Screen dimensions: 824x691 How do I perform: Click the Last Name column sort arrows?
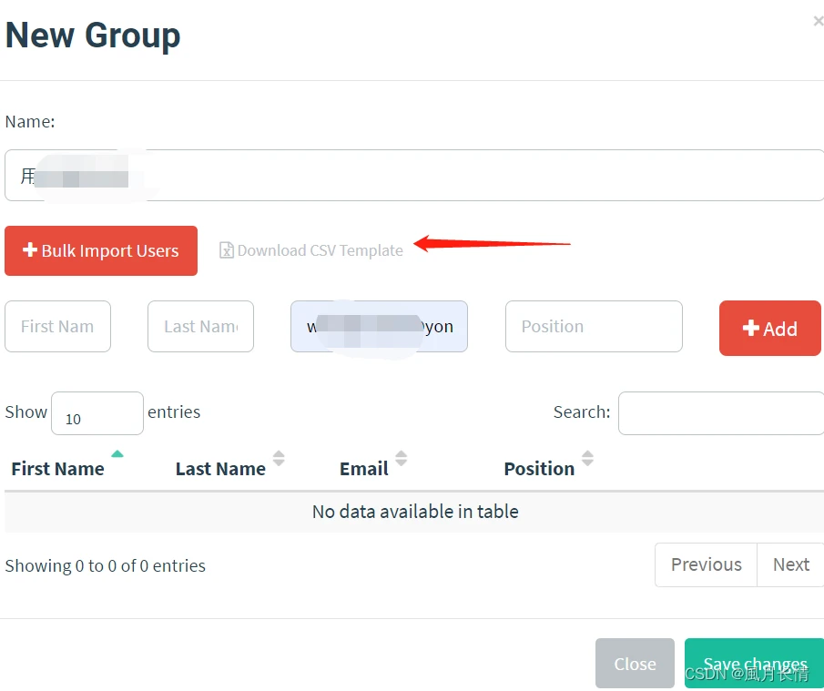(x=279, y=458)
